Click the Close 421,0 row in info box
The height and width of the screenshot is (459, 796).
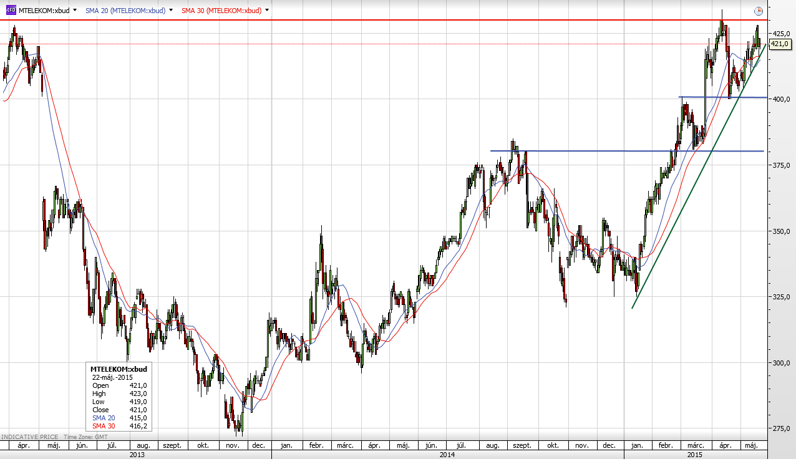119,410
